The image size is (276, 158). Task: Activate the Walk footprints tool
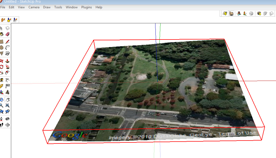click(x=2, y=125)
